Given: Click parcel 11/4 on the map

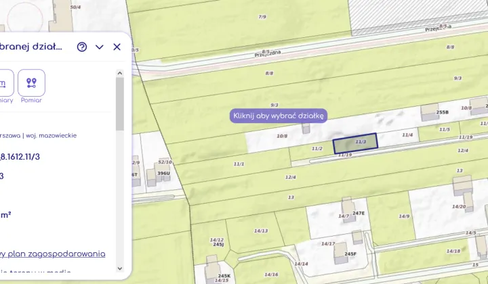Looking at the screenshot, I should click(x=407, y=135).
